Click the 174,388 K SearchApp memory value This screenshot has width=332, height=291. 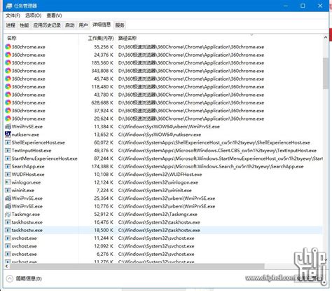coord(102,166)
